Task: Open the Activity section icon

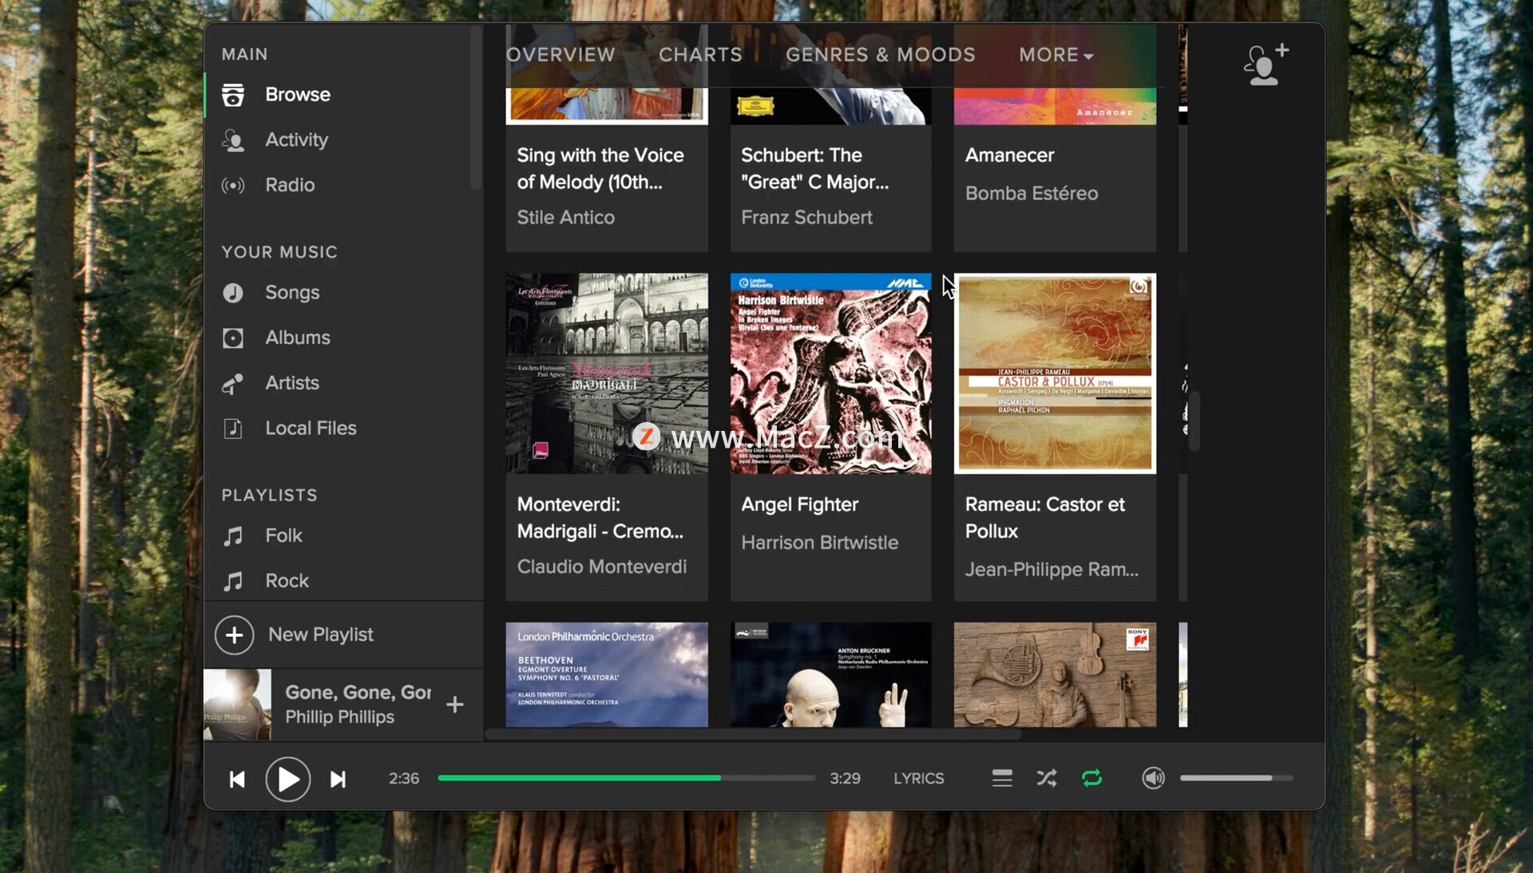Action: pos(233,140)
